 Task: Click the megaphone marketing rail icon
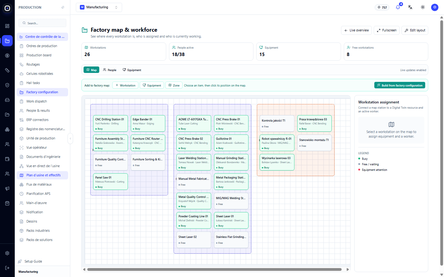7,189
